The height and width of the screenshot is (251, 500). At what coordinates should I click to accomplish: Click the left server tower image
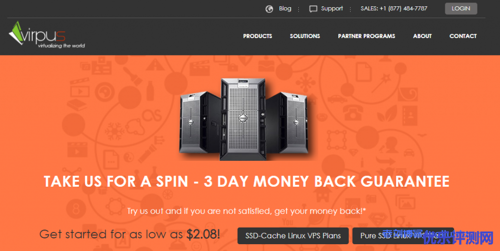tap(199, 122)
